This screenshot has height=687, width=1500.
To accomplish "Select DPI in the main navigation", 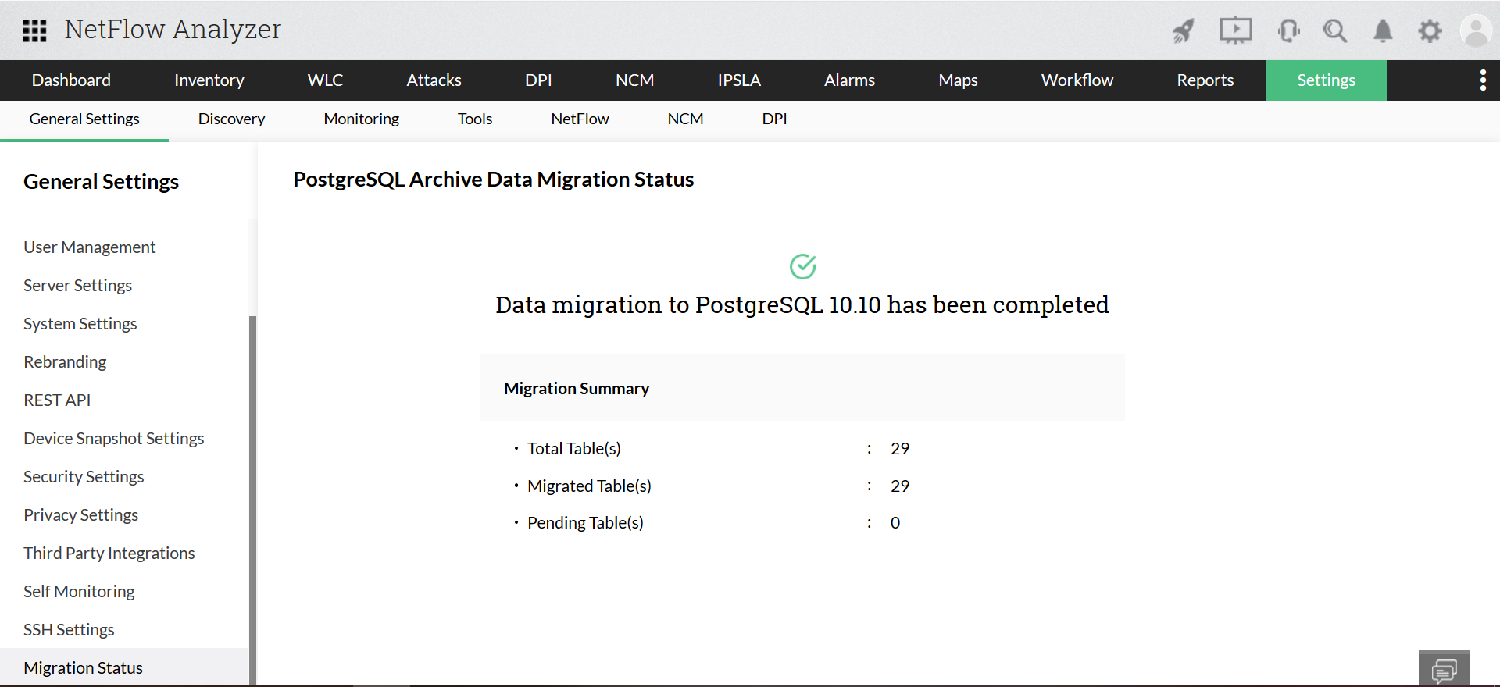I will pos(538,80).
